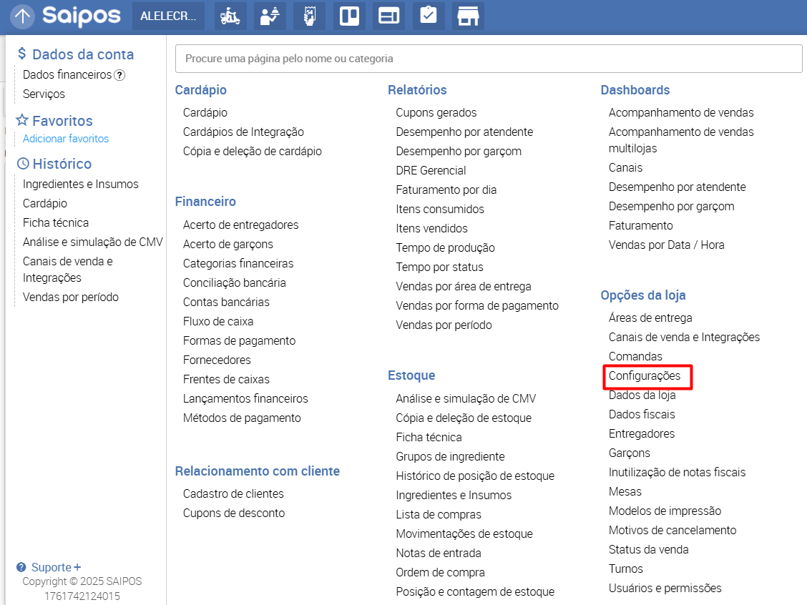Open the delivery scooter icon in top bar

(230, 16)
